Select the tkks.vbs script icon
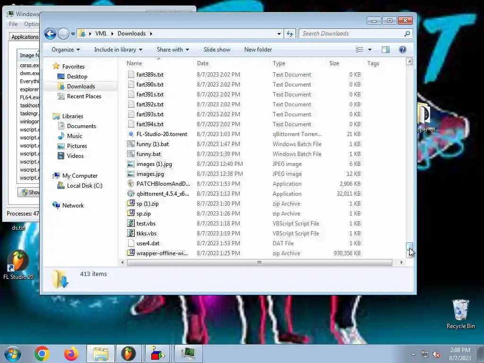 pos(131,233)
